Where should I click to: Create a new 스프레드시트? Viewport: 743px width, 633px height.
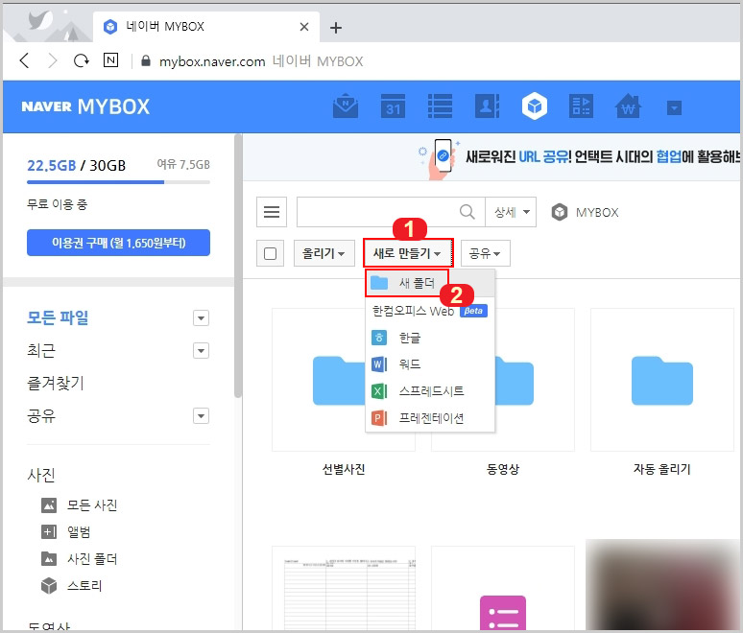430,391
